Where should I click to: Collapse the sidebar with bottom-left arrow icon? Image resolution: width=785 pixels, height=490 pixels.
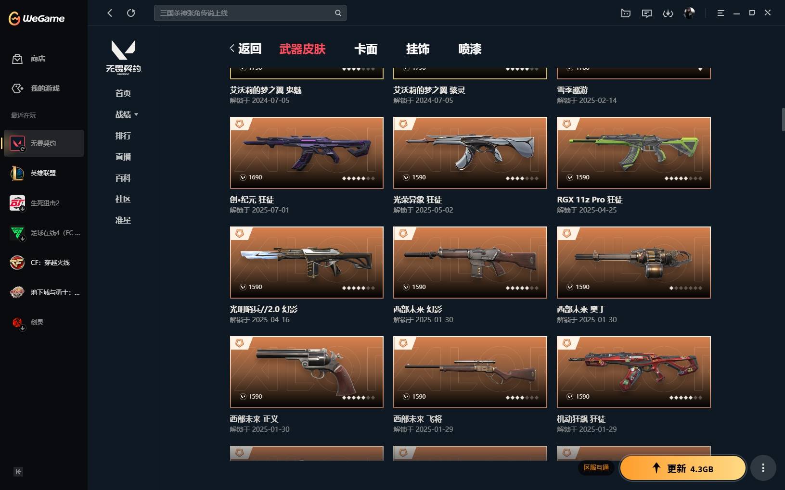pos(18,472)
